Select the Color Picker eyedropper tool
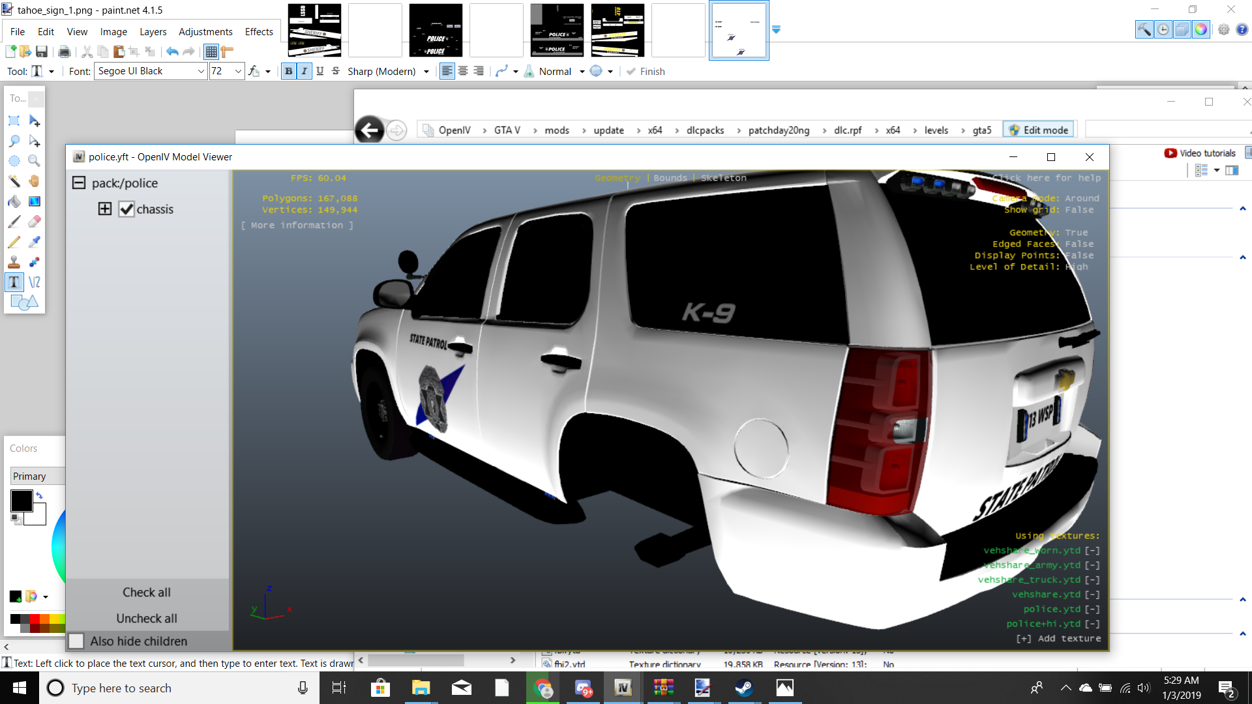This screenshot has height=704, width=1252. point(35,242)
